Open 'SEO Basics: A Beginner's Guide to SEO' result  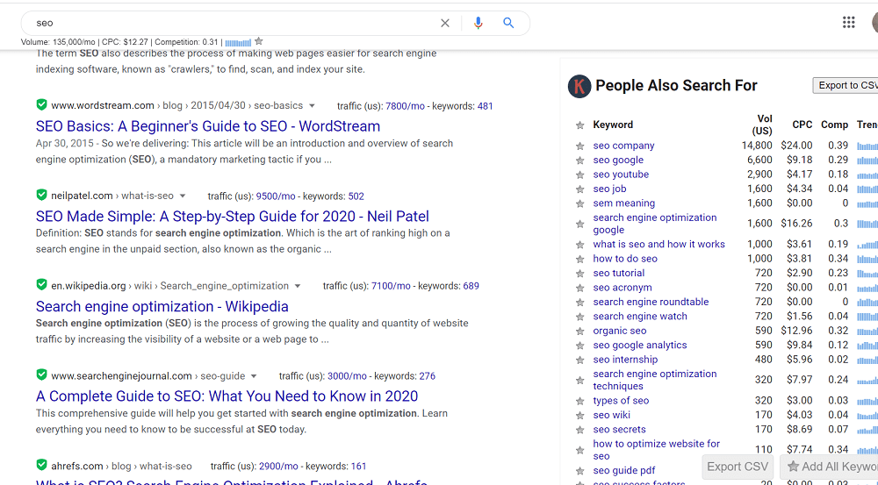point(208,126)
